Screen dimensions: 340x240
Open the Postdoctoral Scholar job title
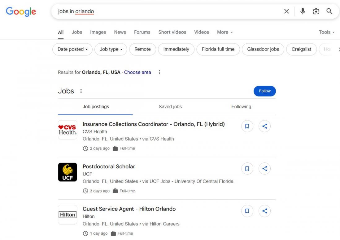(109, 167)
